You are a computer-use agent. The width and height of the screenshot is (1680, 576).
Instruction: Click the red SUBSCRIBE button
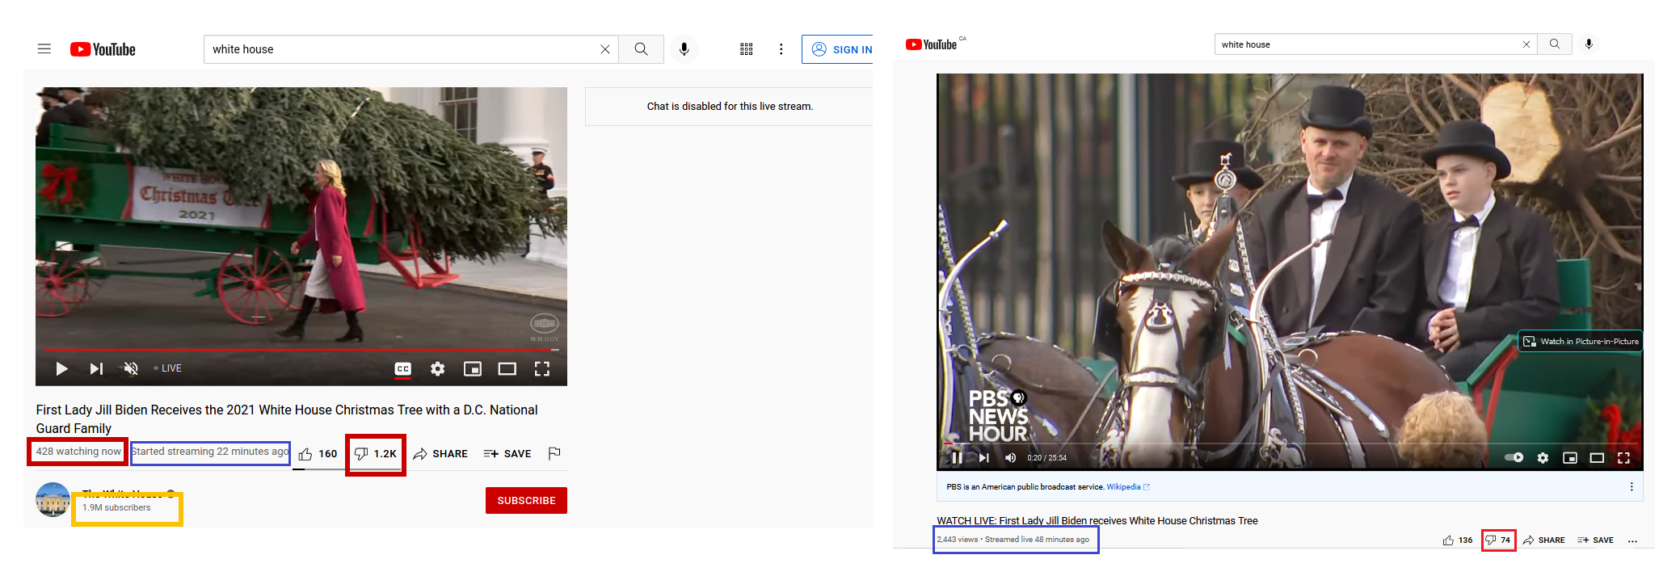point(526,501)
